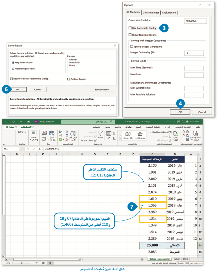Select Restore Original Values radio
This screenshot has height=273, width=217.
click(13, 69)
